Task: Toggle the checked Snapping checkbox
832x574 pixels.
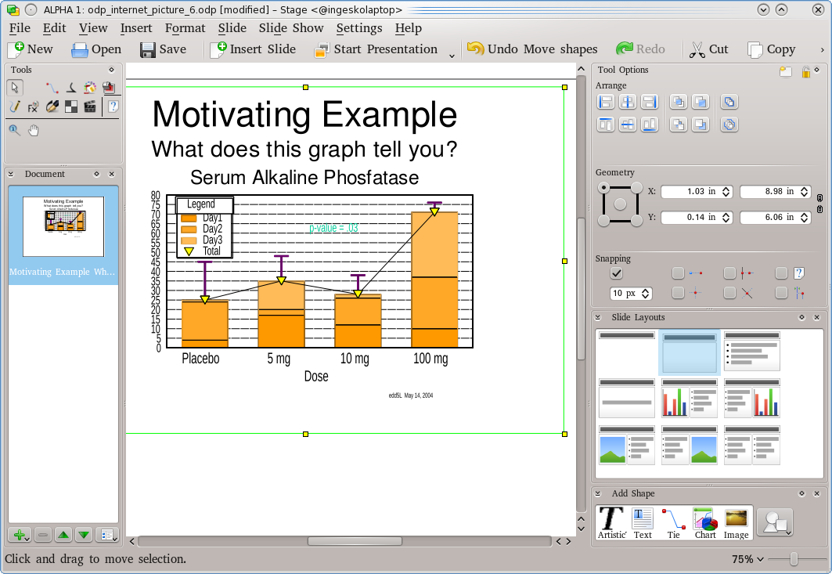Action: pyautogui.click(x=617, y=273)
